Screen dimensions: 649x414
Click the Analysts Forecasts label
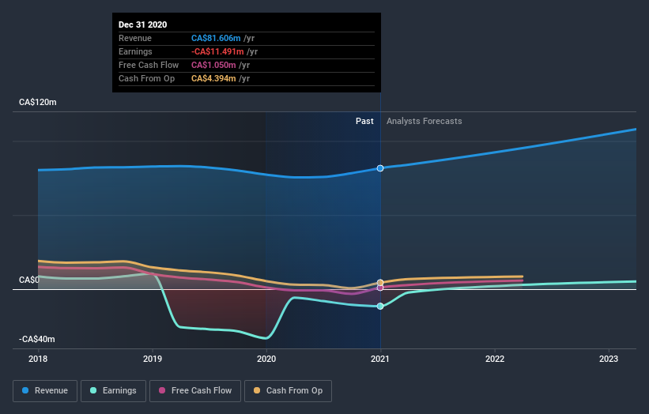click(x=424, y=121)
